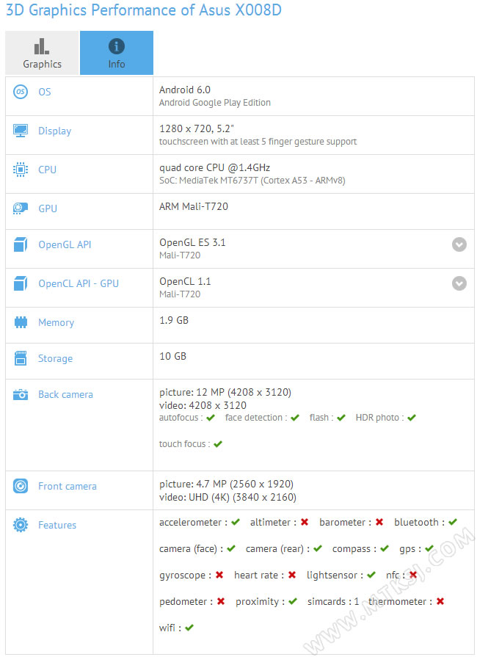The height and width of the screenshot is (657, 477).
Task: Switch to the Graphics tab
Action: click(42, 53)
